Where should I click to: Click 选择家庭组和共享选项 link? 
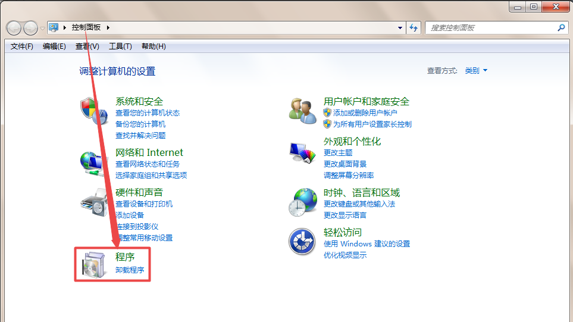point(151,176)
